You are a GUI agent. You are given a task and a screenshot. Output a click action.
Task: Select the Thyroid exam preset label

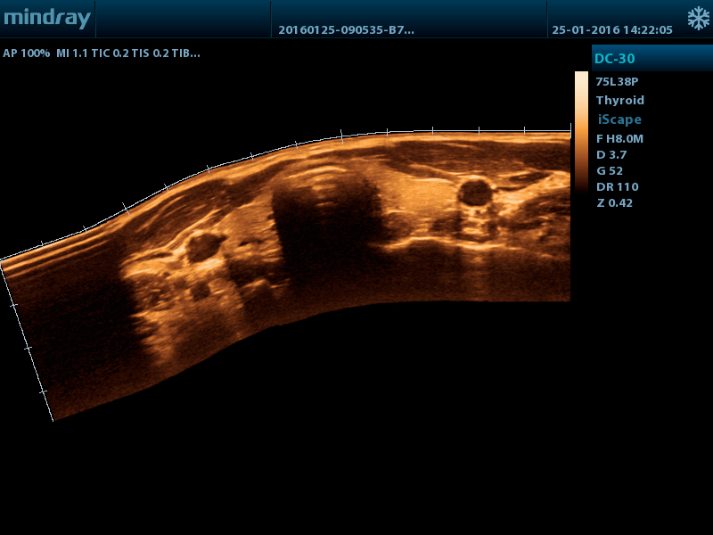[x=619, y=101]
